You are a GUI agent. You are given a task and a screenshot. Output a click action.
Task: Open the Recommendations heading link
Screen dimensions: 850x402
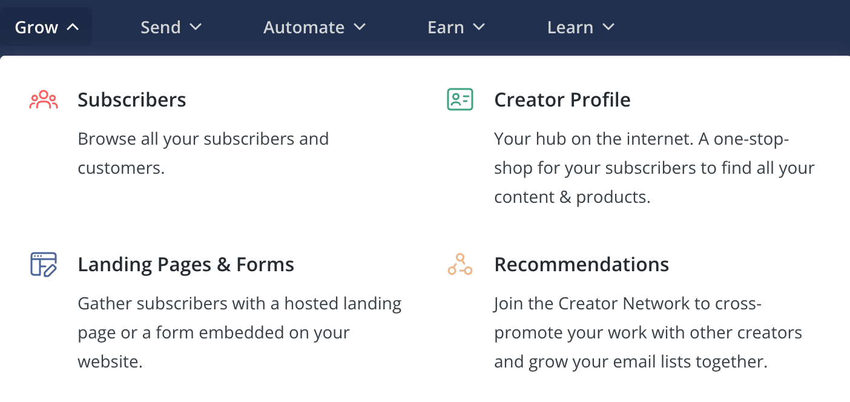[582, 265]
